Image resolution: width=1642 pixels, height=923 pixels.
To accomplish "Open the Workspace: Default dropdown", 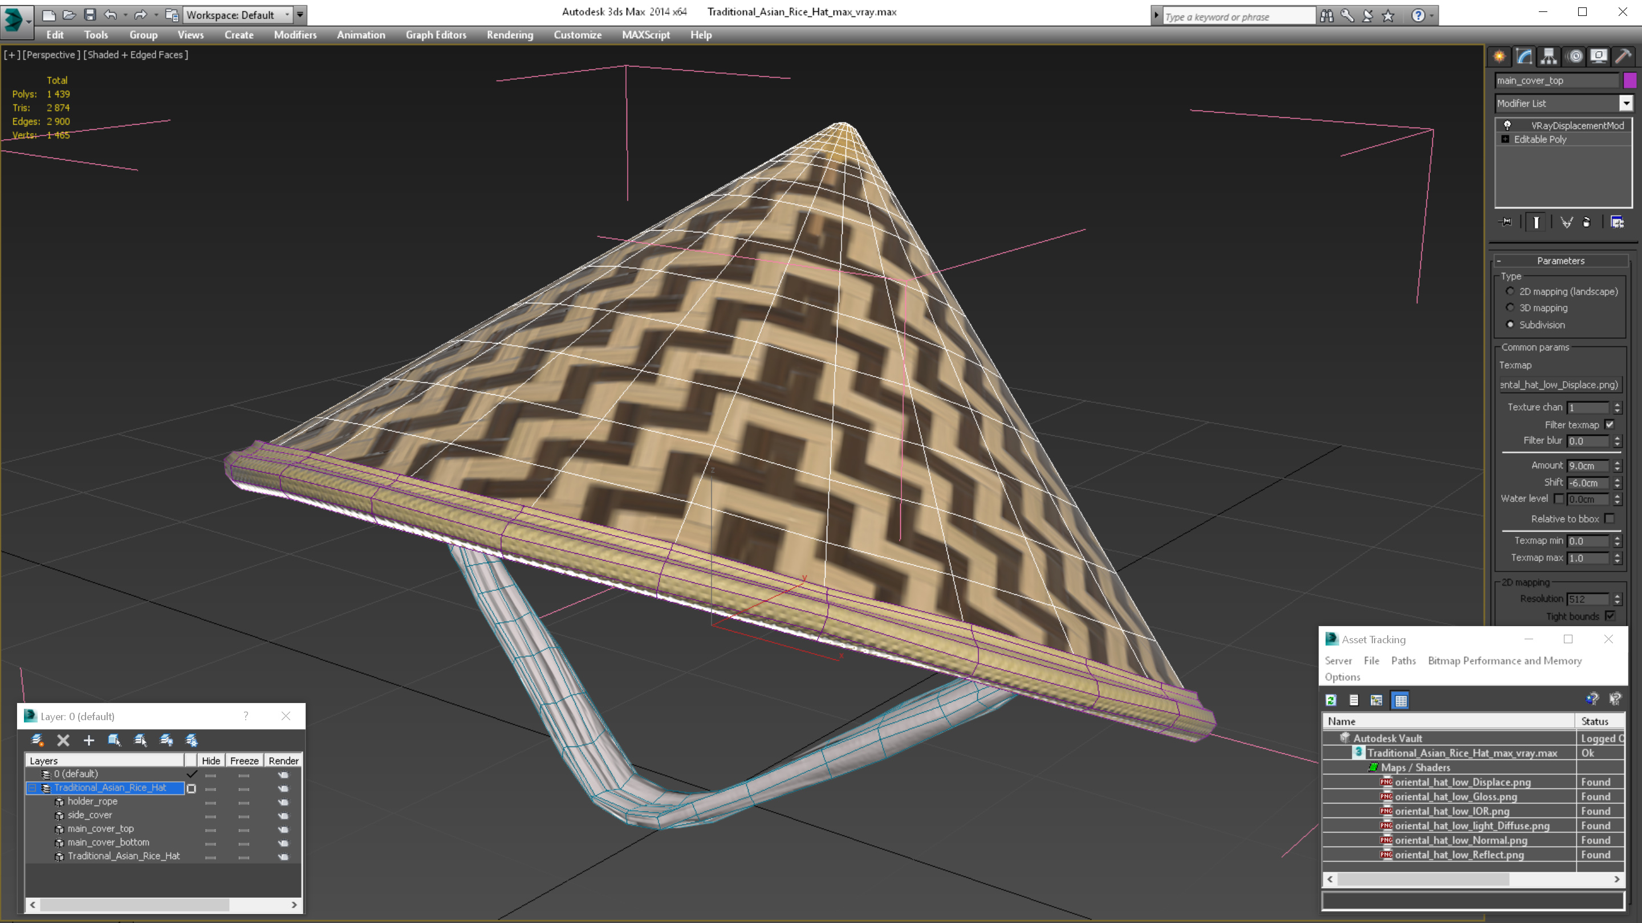I will 238,15.
